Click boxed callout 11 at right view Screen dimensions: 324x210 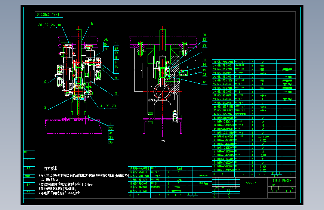point(204,50)
